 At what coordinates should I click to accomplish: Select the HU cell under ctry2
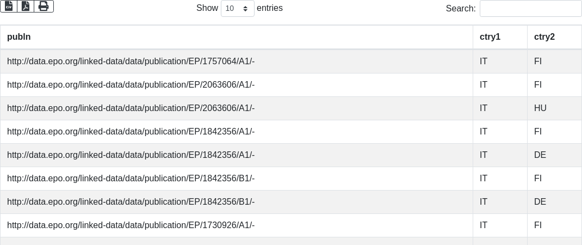(x=540, y=108)
